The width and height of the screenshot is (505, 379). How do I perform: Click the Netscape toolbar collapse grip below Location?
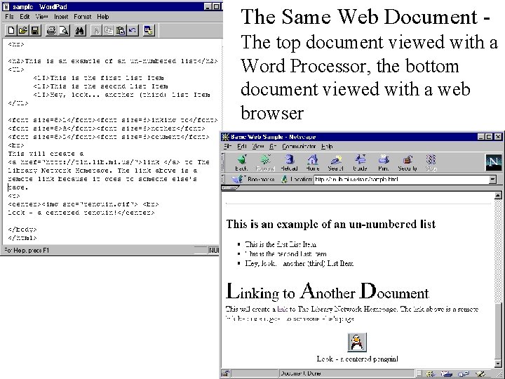click(x=229, y=187)
